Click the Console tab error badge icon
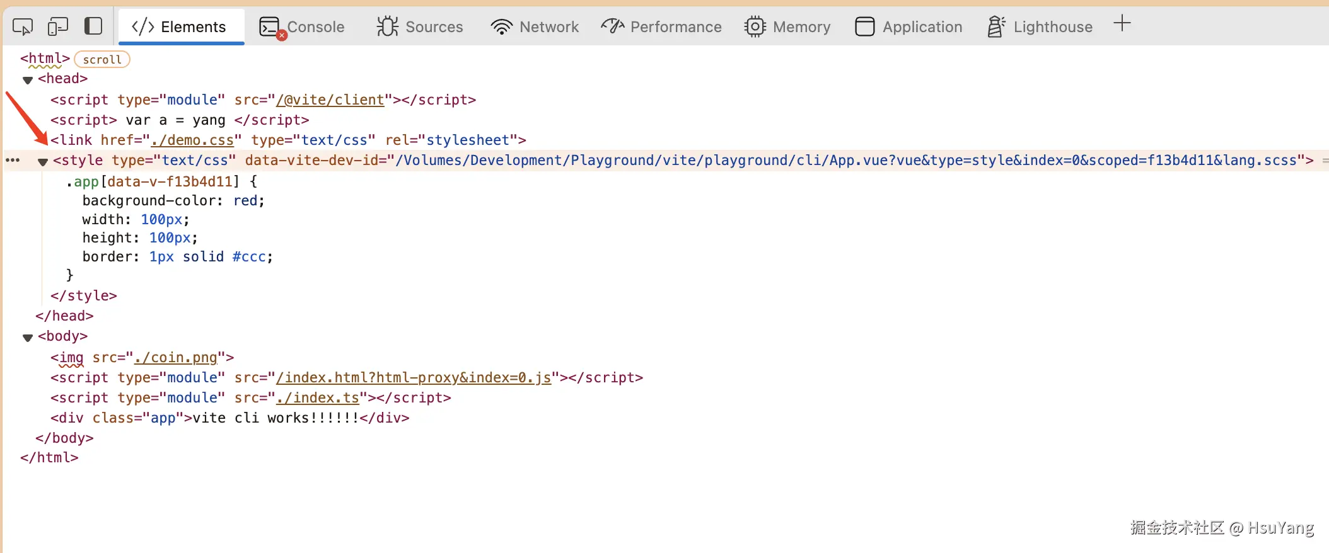Screen dimensions: 1329x553 click(x=282, y=36)
